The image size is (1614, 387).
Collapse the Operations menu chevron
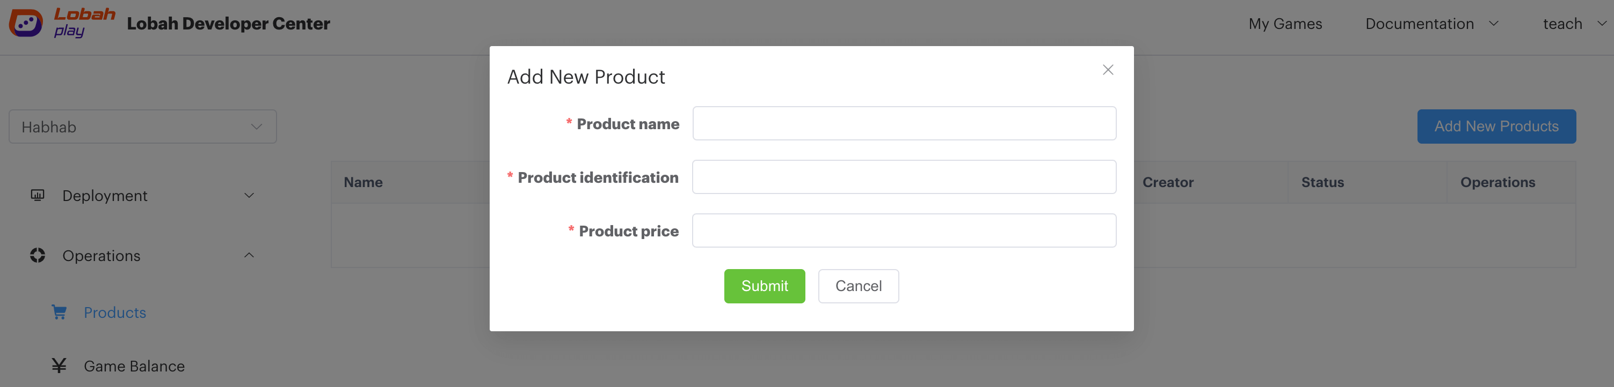click(x=249, y=255)
